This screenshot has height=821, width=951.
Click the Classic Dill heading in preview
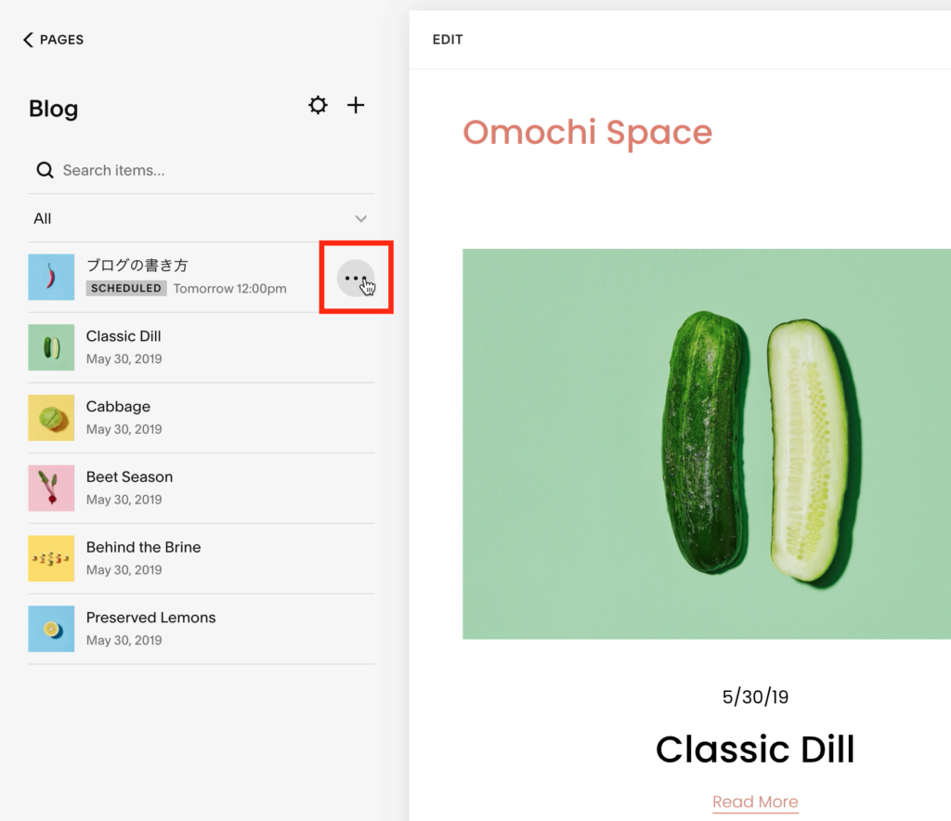click(755, 749)
